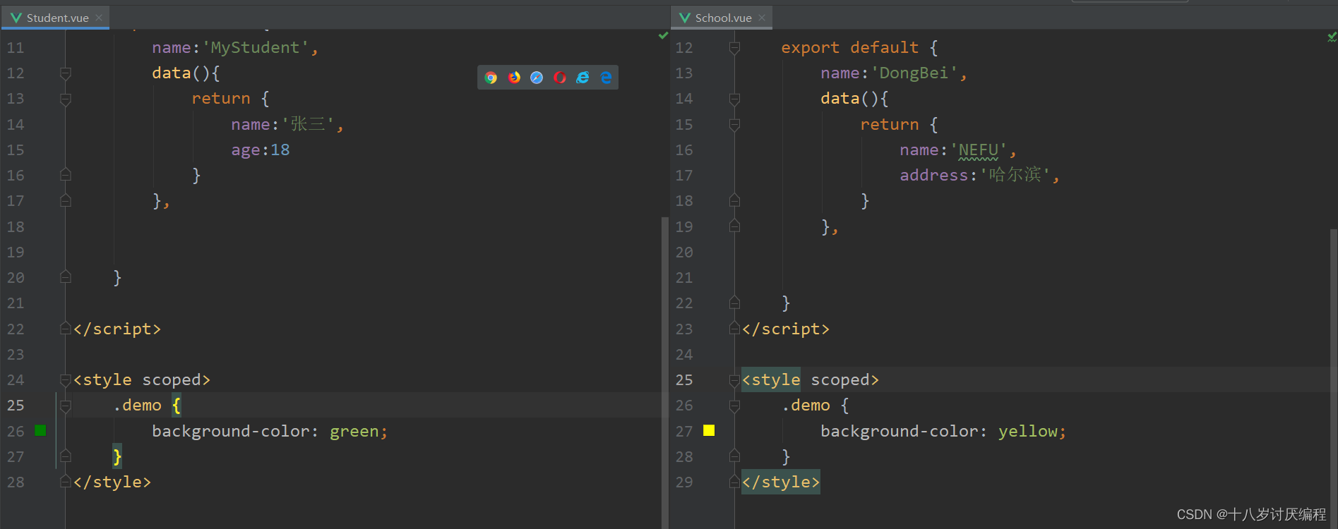1338x529 pixels.
Task: Click </style> closing tag in Student.vue
Action: click(x=112, y=482)
